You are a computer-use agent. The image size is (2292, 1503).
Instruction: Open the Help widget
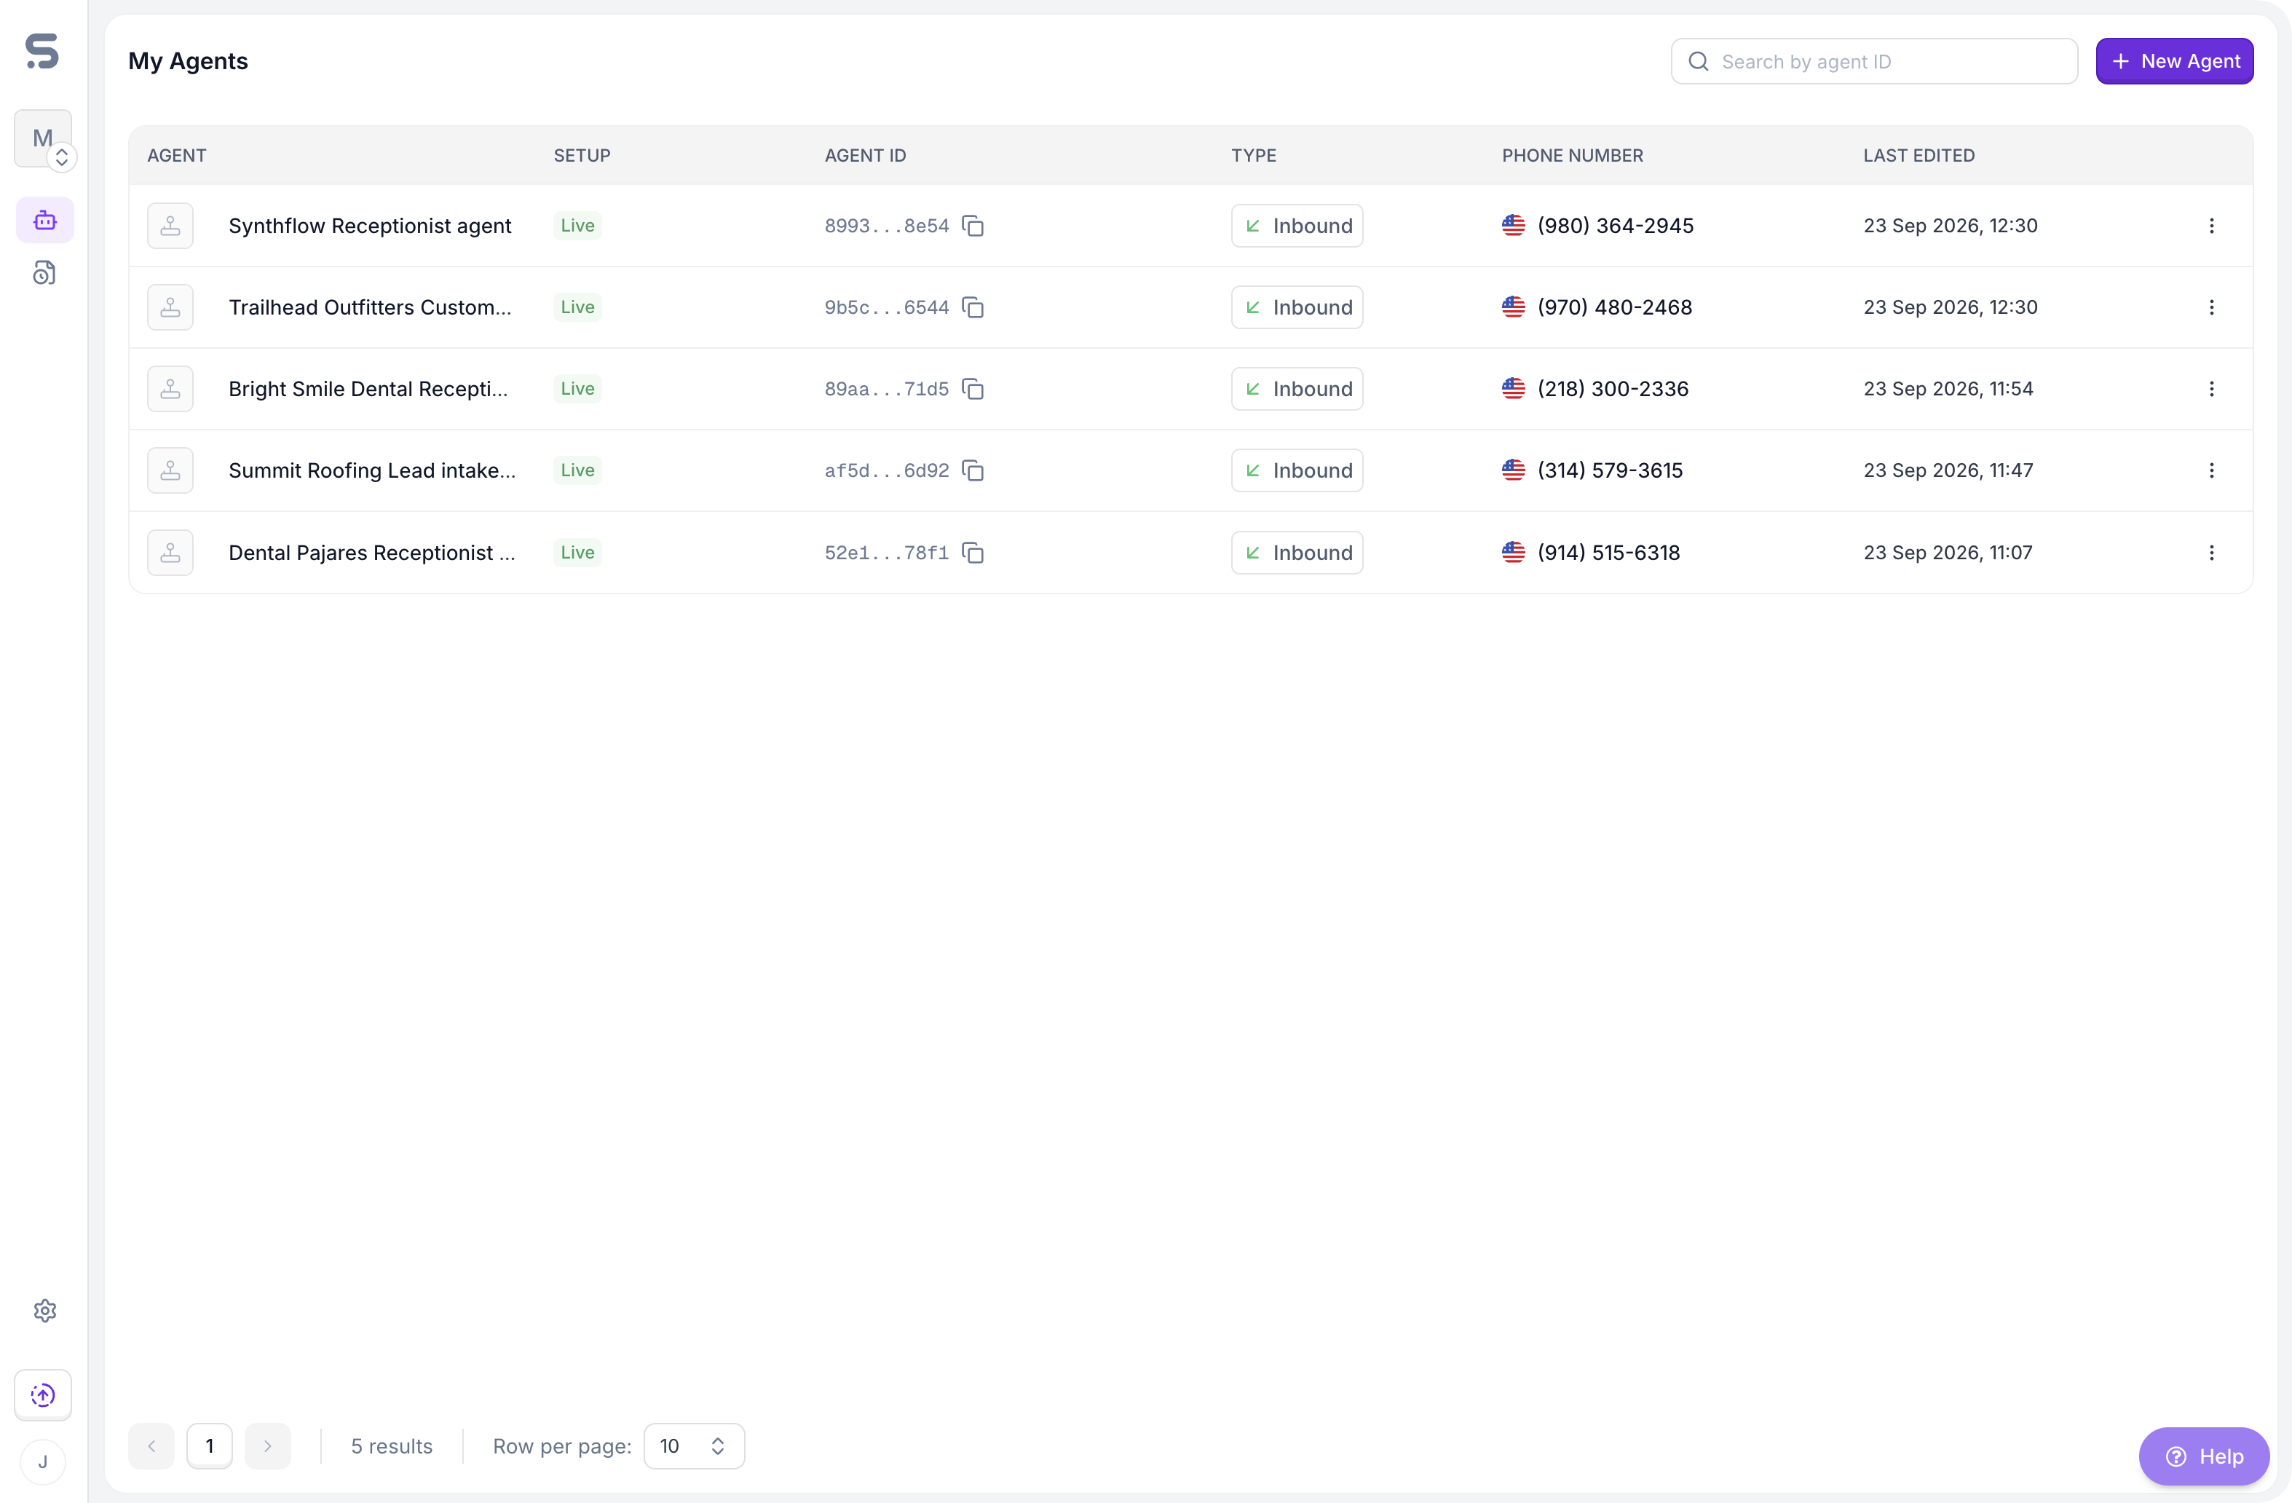click(x=2203, y=1456)
